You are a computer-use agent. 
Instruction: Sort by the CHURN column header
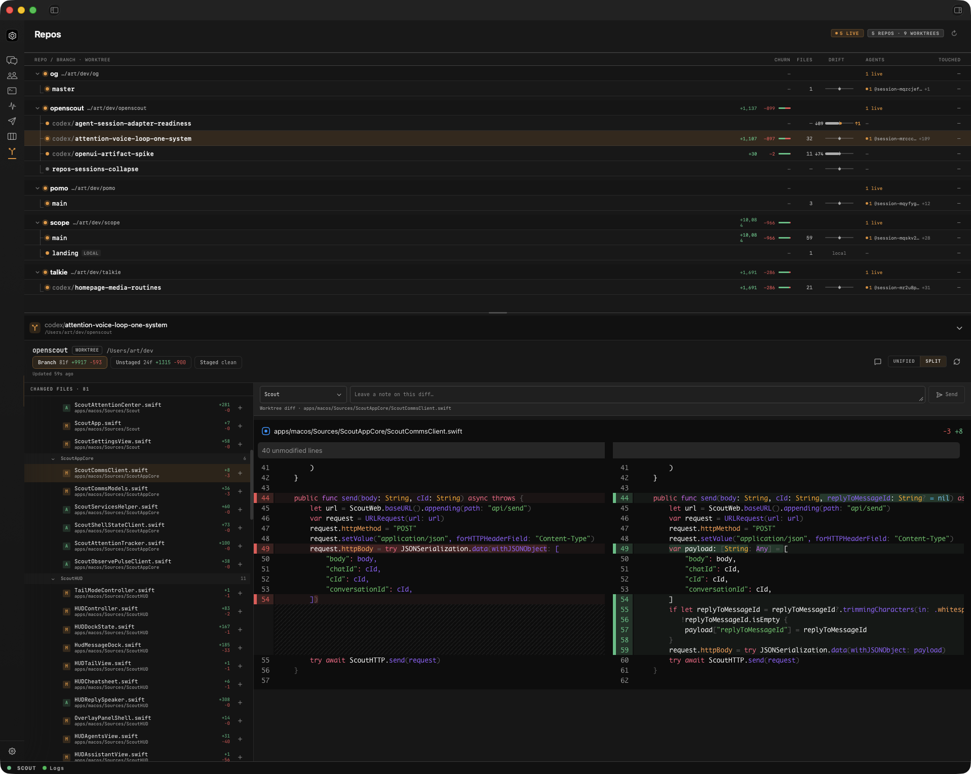[x=782, y=60]
